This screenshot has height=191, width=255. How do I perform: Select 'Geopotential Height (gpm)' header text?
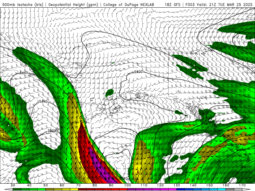(x=73, y=4)
